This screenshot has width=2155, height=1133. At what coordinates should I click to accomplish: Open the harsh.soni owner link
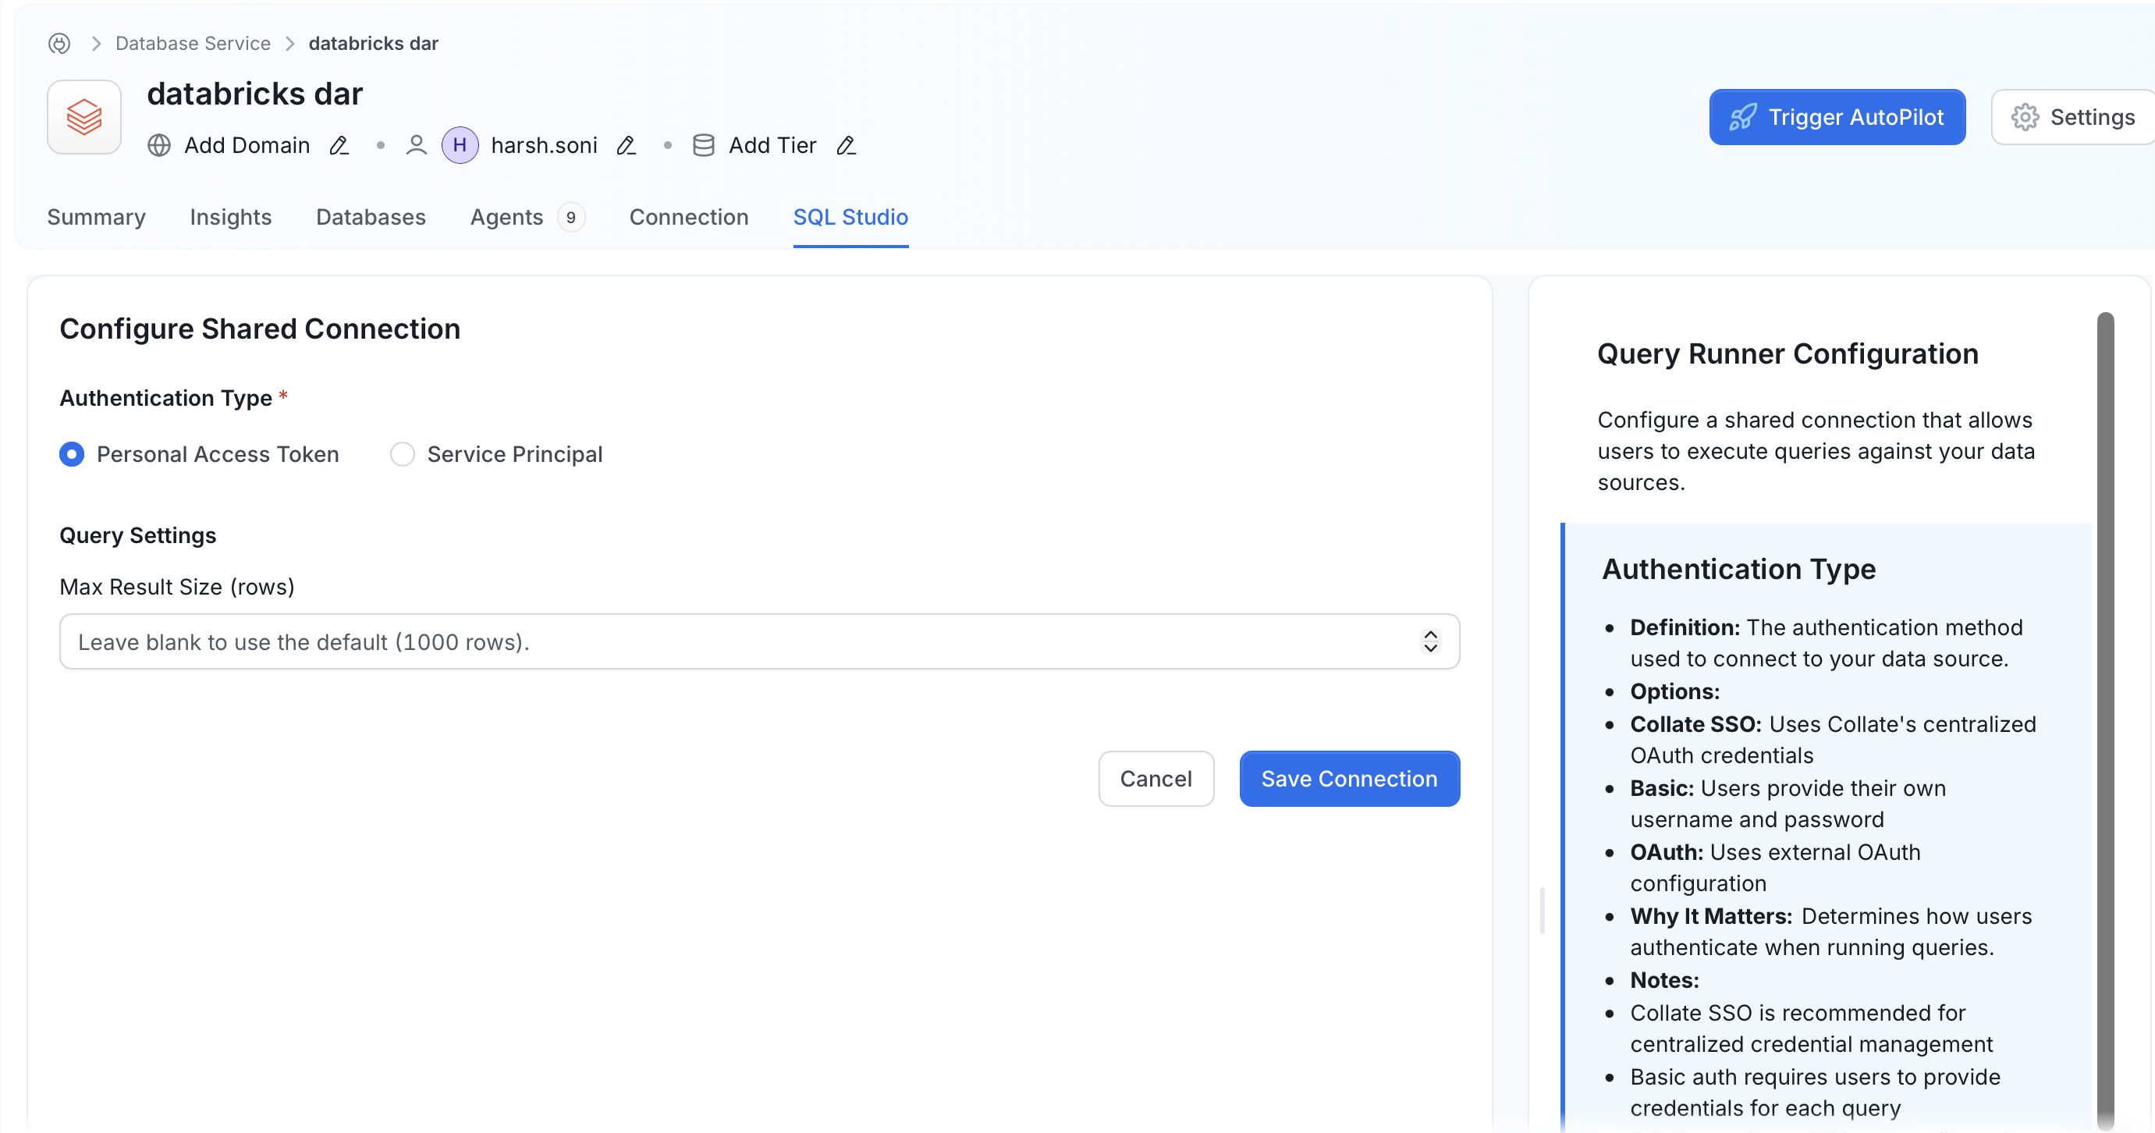pos(544,146)
